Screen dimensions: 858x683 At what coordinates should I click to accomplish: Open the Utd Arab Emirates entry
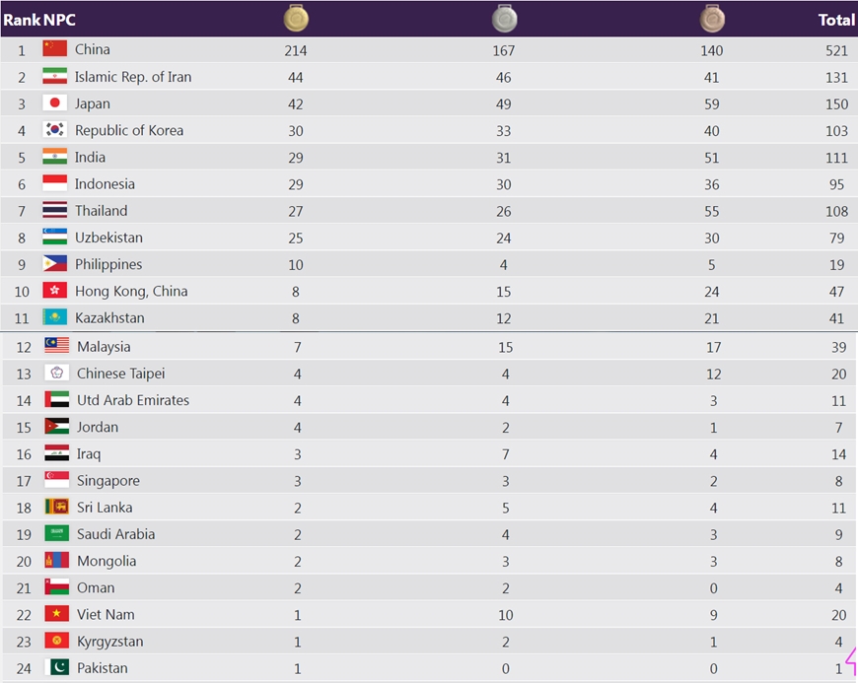(x=133, y=400)
